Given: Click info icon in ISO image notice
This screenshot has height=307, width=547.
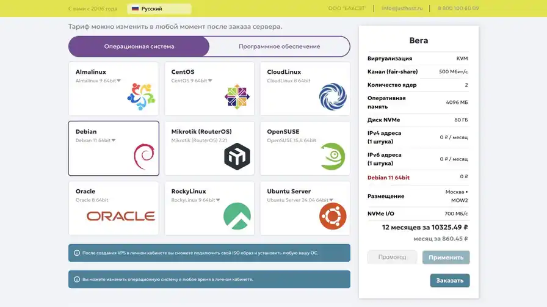Looking at the screenshot, I should tap(77, 253).
